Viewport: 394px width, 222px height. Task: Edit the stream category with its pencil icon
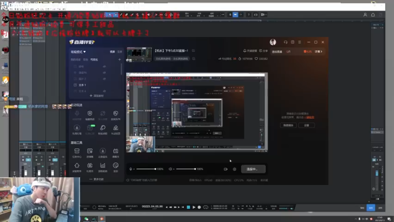pyautogui.click(x=194, y=59)
